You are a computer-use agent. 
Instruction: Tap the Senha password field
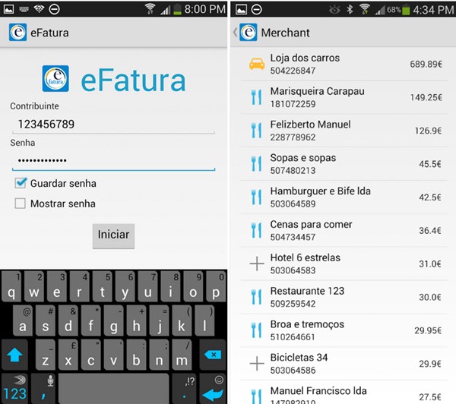pyautogui.click(x=113, y=160)
